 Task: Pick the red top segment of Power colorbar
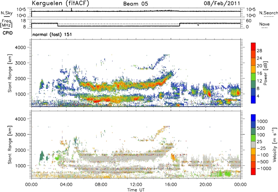pos(253,46)
